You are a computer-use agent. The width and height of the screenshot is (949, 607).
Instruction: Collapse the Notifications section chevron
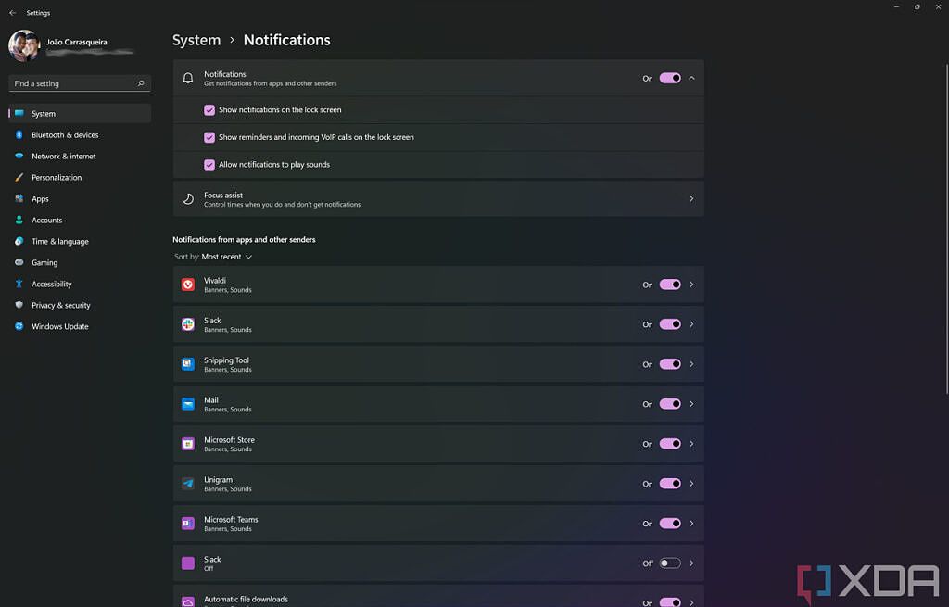point(691,78)
